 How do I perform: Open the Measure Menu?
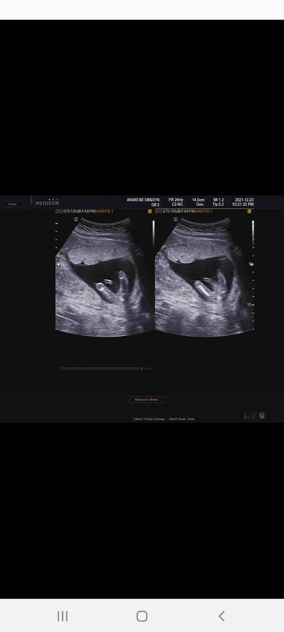point(146,400)
